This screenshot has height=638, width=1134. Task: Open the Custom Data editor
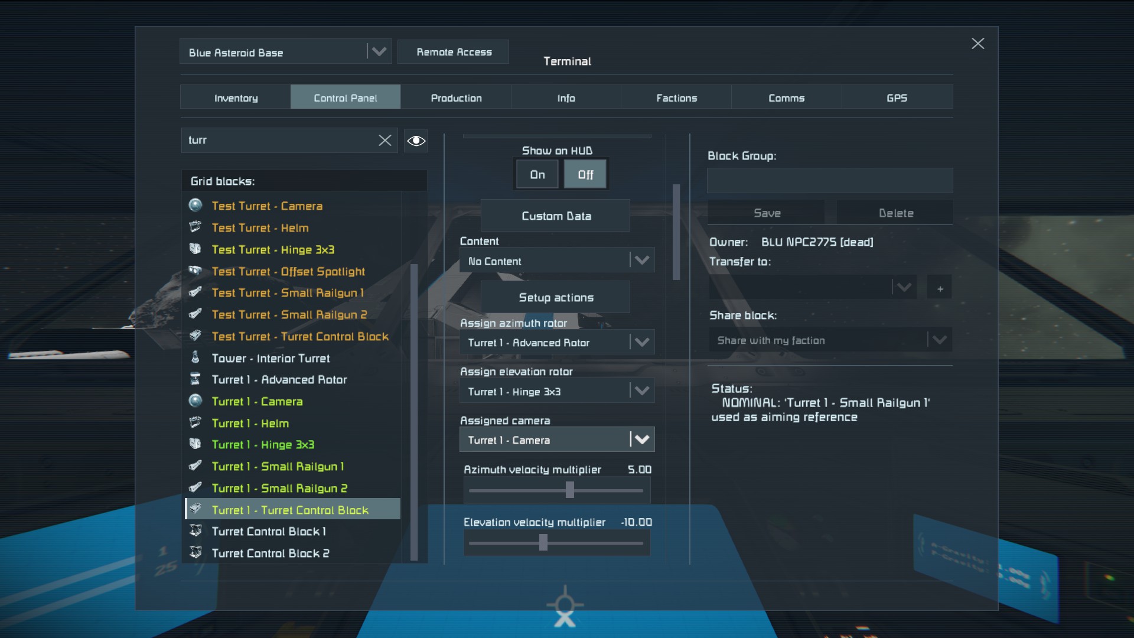coord(555,216)
